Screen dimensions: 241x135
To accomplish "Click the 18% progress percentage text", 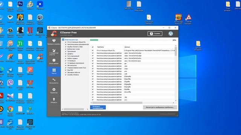I will point(174,40).
